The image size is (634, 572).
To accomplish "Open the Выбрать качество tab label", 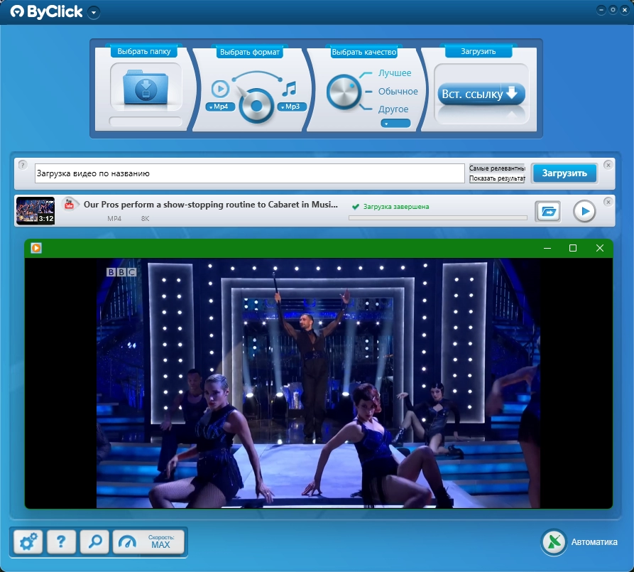I will pyautogui.click(x=364, y=52).
